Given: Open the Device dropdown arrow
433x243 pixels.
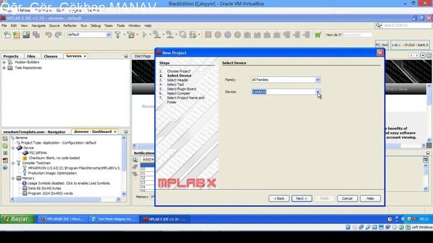Looking at the screenshot, I should 317,92.
